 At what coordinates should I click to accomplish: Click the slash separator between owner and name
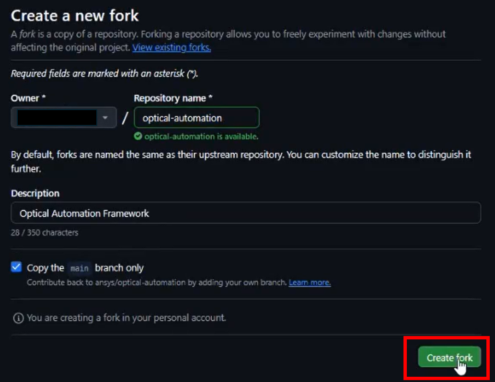coord(126,118)
